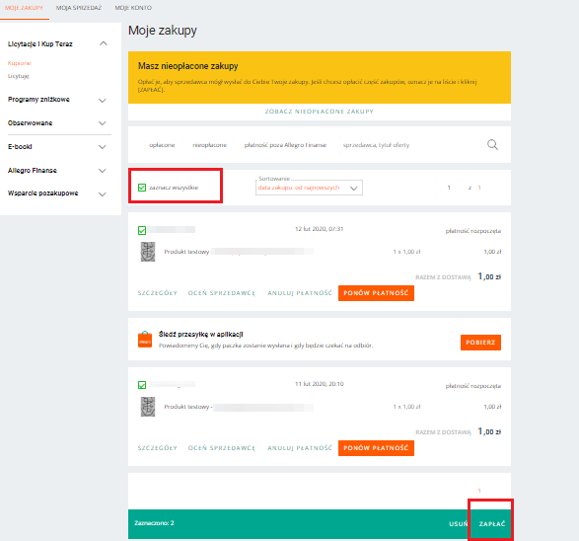Open product thumbnail of 11 lut 2020 order

point(148,407)
